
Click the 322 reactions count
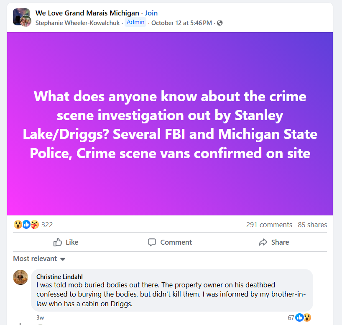(x=47, y=225)
